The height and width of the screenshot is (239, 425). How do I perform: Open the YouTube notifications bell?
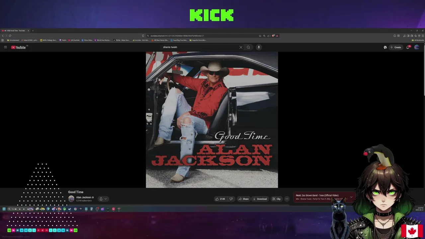point(408,47)
